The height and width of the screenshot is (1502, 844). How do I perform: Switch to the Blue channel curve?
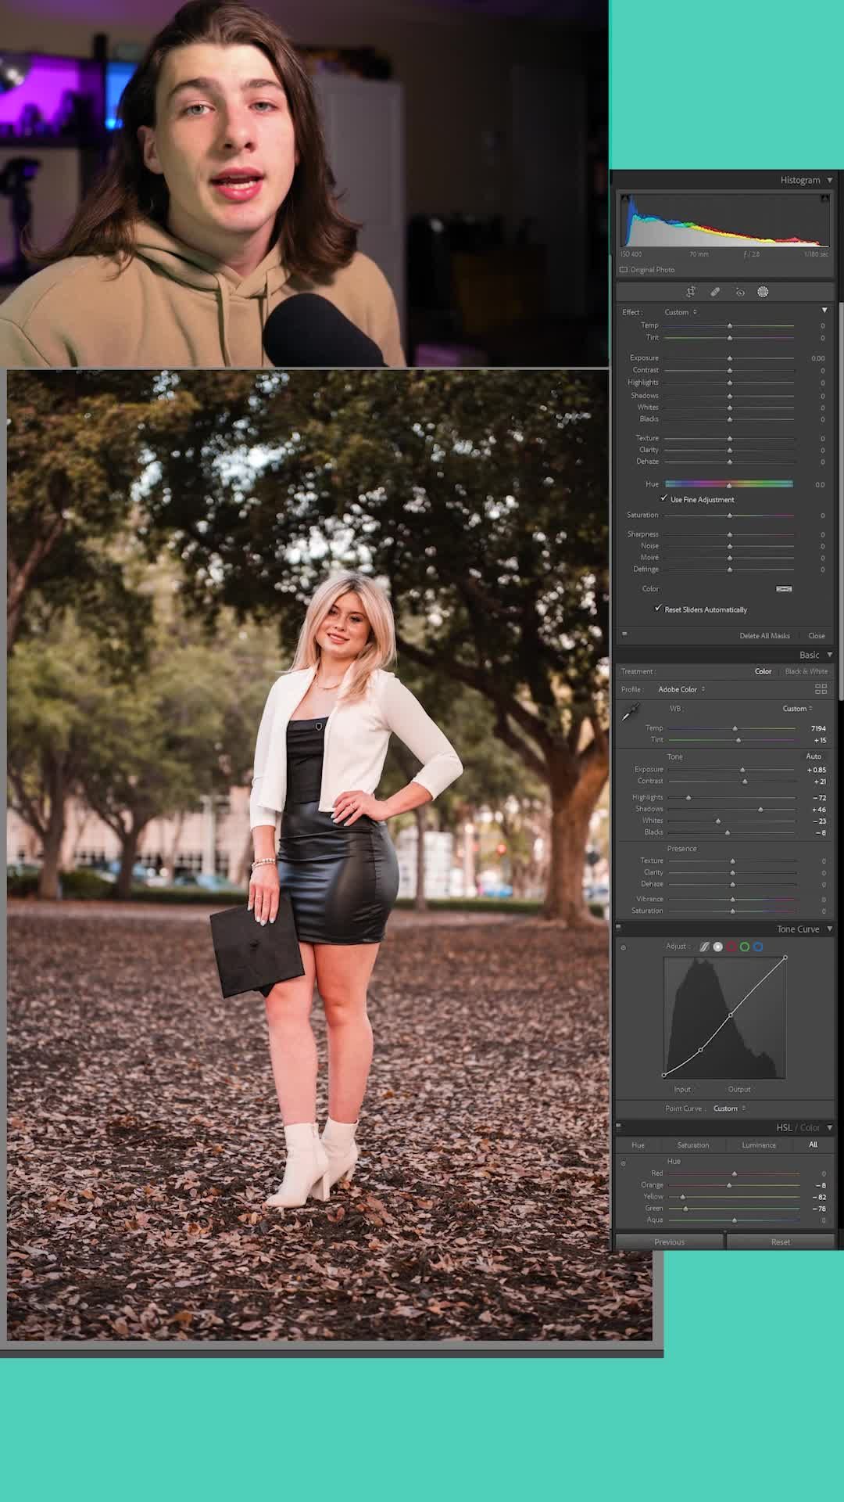758,947
